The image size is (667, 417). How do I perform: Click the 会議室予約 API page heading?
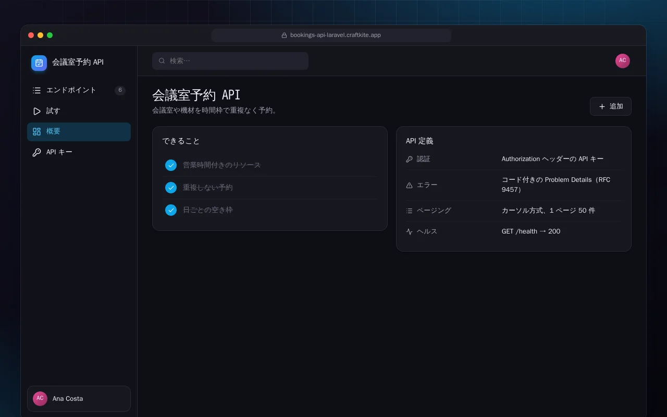196,95
